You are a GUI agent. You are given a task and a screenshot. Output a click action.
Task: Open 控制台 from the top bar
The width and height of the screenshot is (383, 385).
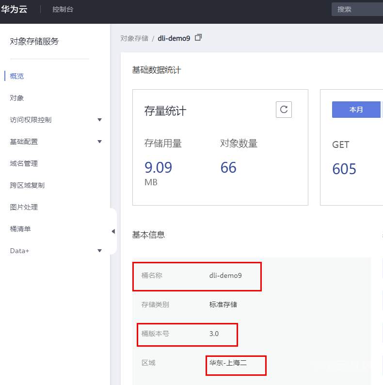tap(63, 9)
